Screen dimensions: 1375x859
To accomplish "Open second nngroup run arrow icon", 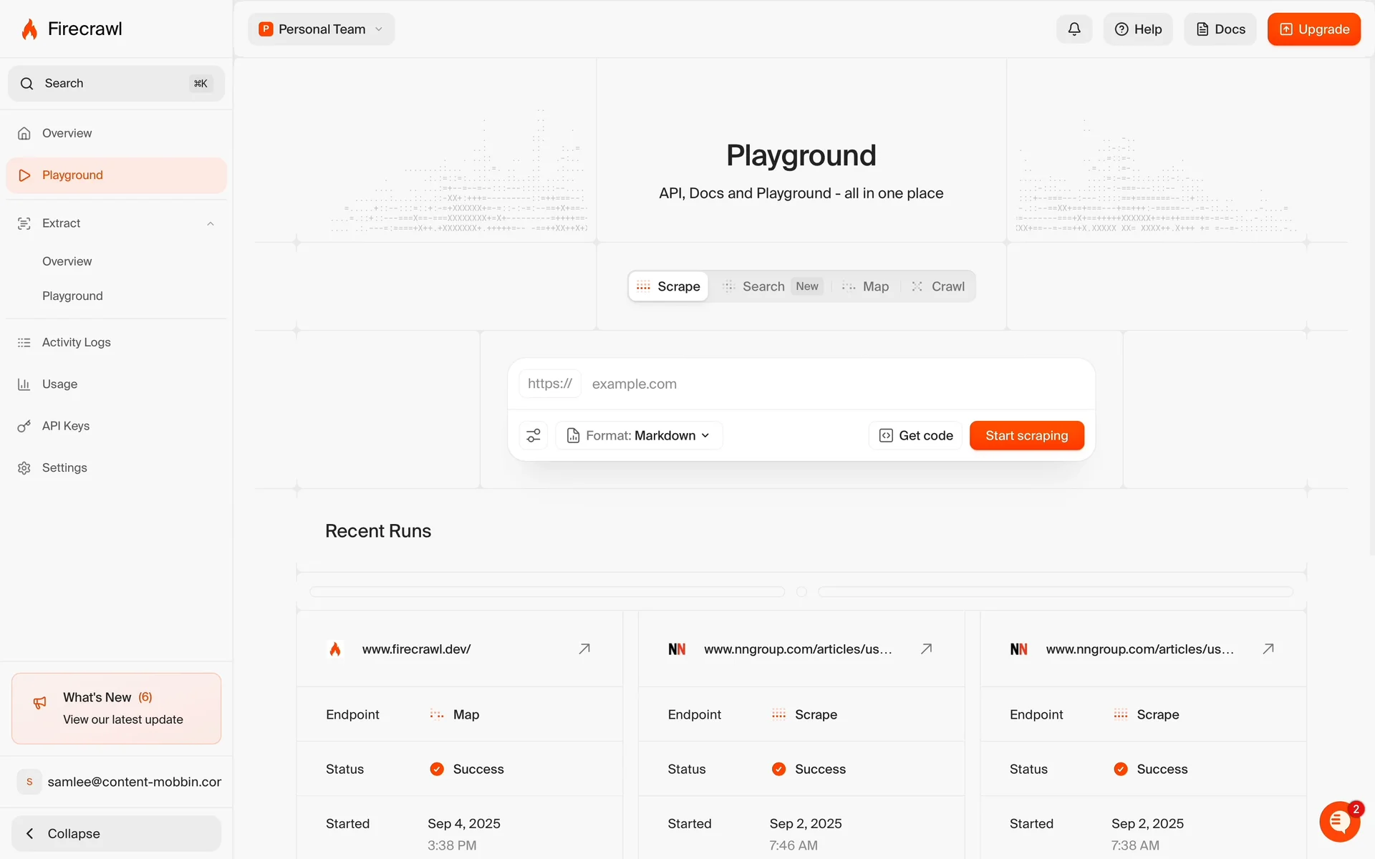I will pyautogui.click(x=1268, y=649).
